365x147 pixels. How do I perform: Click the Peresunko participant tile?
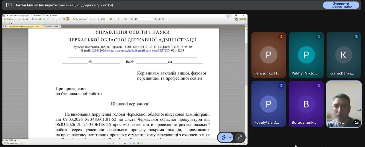click(269, 55)
